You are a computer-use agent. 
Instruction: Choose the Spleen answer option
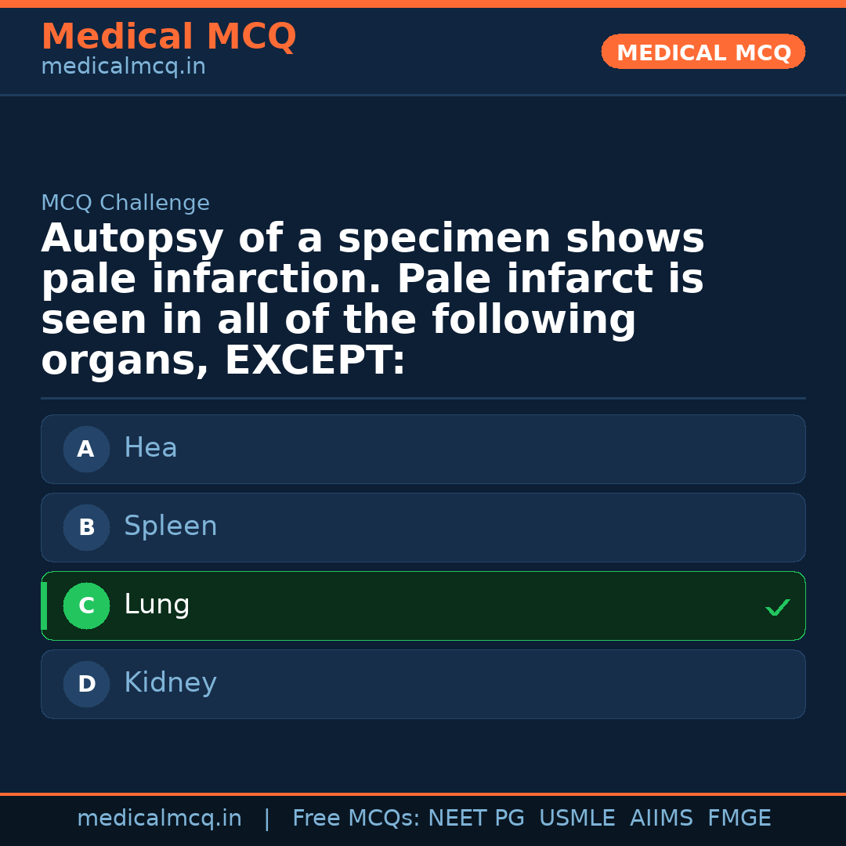423,527
